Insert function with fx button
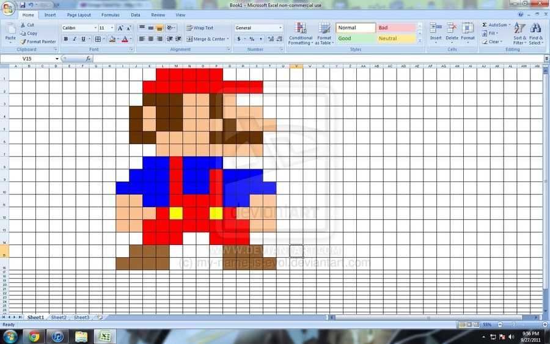550x344 pixels. coord(88,59)
